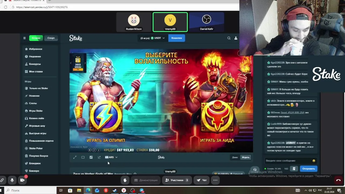
Task: Click Отправить to send chat message
Action: click(x=309, y=169)
